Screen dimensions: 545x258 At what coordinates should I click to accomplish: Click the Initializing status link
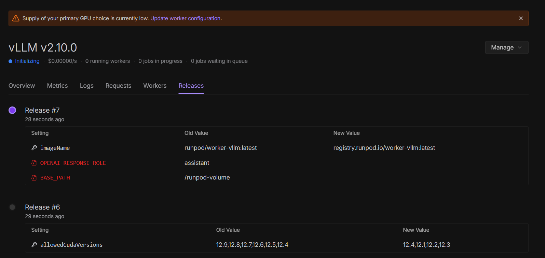[x=27, y=61]
